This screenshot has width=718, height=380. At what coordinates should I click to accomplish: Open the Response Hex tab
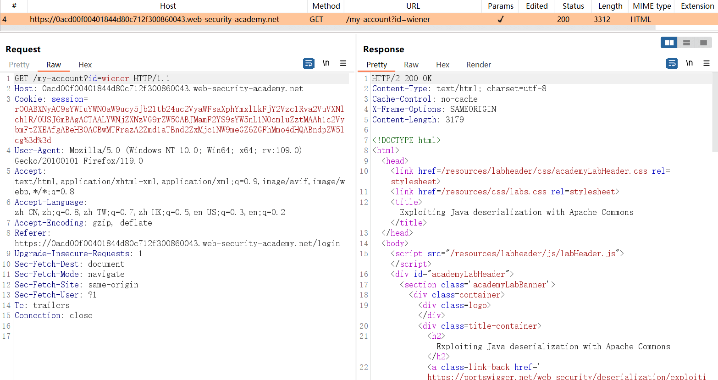coord(442,65)
